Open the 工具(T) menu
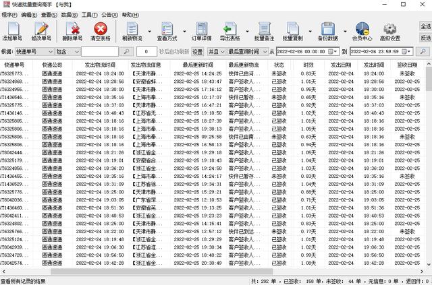This screenshot has width=432, height=285. pos(89,15)
